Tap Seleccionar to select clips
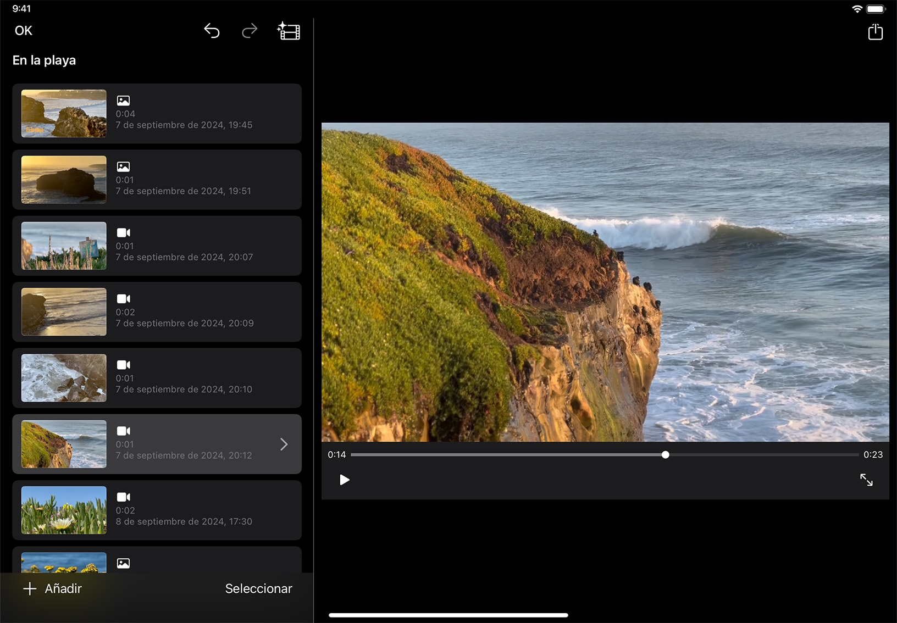Screen dimensions: 897x623 pyautogui.click(x=258, y=589)
